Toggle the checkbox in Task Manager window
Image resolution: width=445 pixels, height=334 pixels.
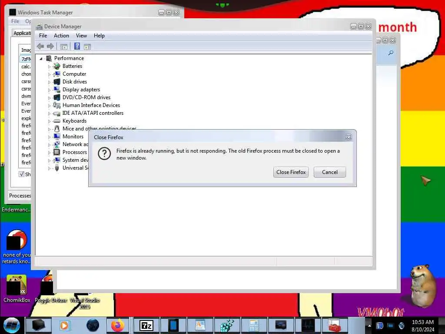coord(21,174)
